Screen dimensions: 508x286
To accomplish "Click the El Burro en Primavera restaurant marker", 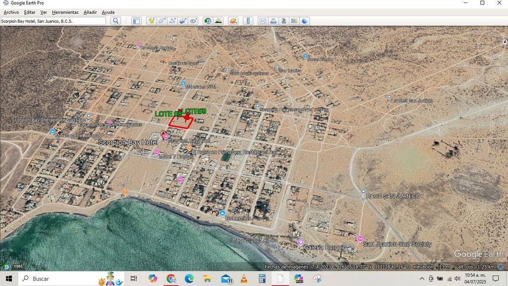I will [189, 147].
